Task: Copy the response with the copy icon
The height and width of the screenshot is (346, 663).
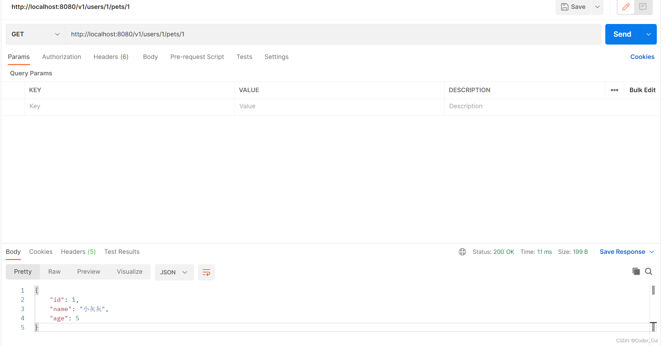Action: pyautogui.click(x=636, y=271)
